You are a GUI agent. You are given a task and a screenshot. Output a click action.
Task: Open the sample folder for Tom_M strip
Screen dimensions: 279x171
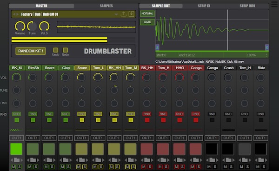point(131,160)
